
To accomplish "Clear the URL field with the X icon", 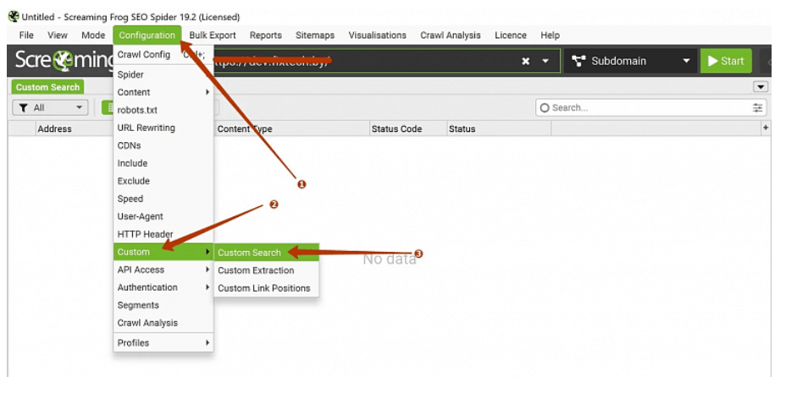I will (526, 61).
